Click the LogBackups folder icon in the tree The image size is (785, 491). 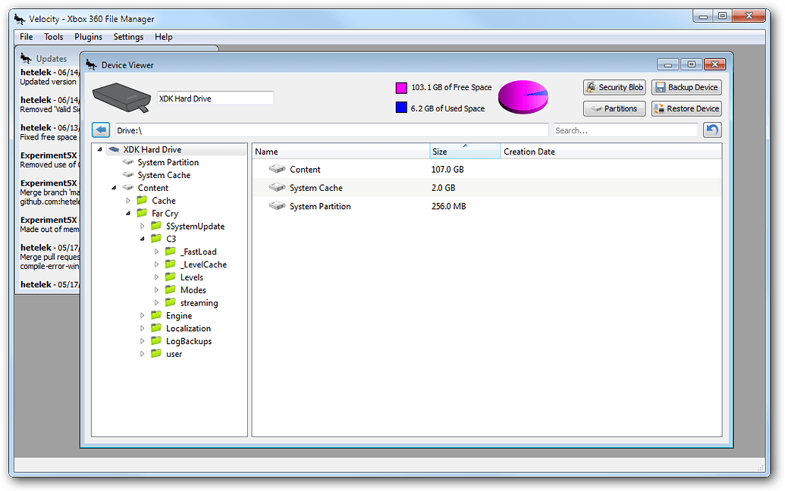(155, 341)
